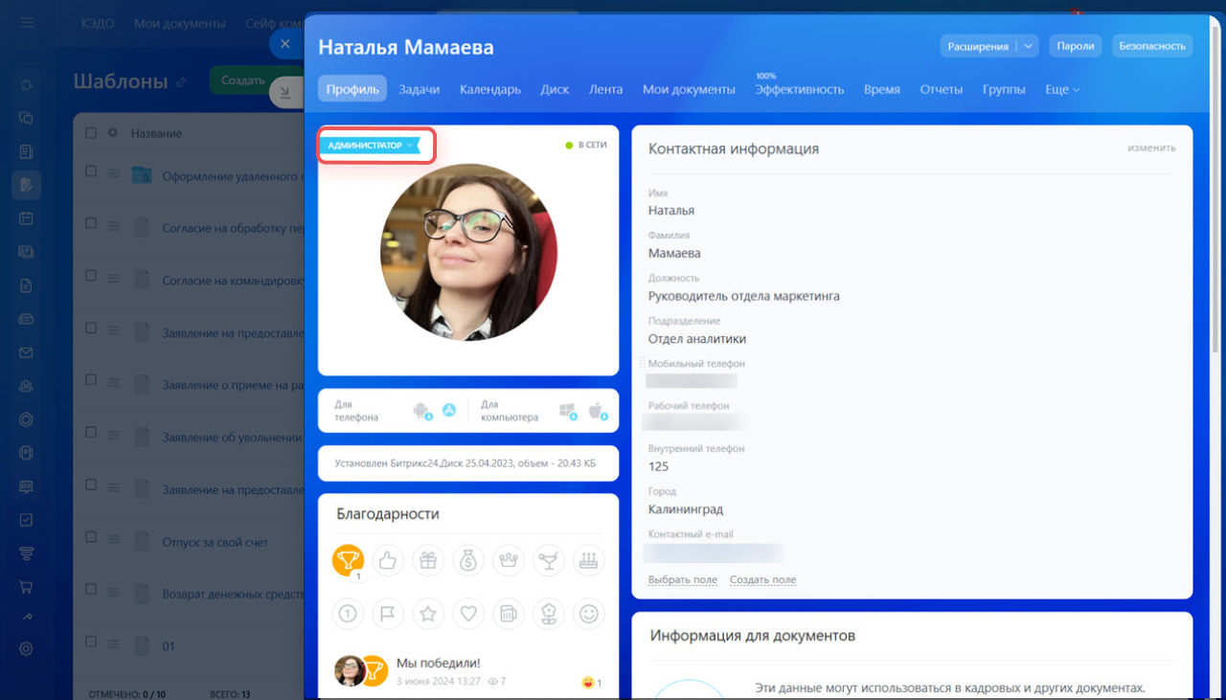Tick the checkbox for the 01 row
This screenshot has height=700, width=1226.
[x=91, y=641]
